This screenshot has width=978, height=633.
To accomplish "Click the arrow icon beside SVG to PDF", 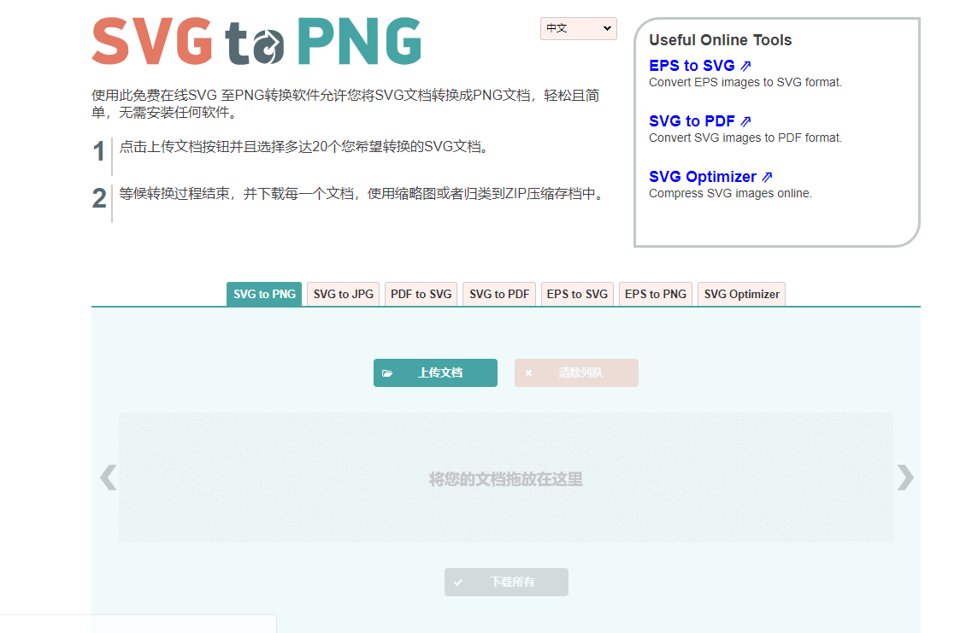I will (747, 120).
